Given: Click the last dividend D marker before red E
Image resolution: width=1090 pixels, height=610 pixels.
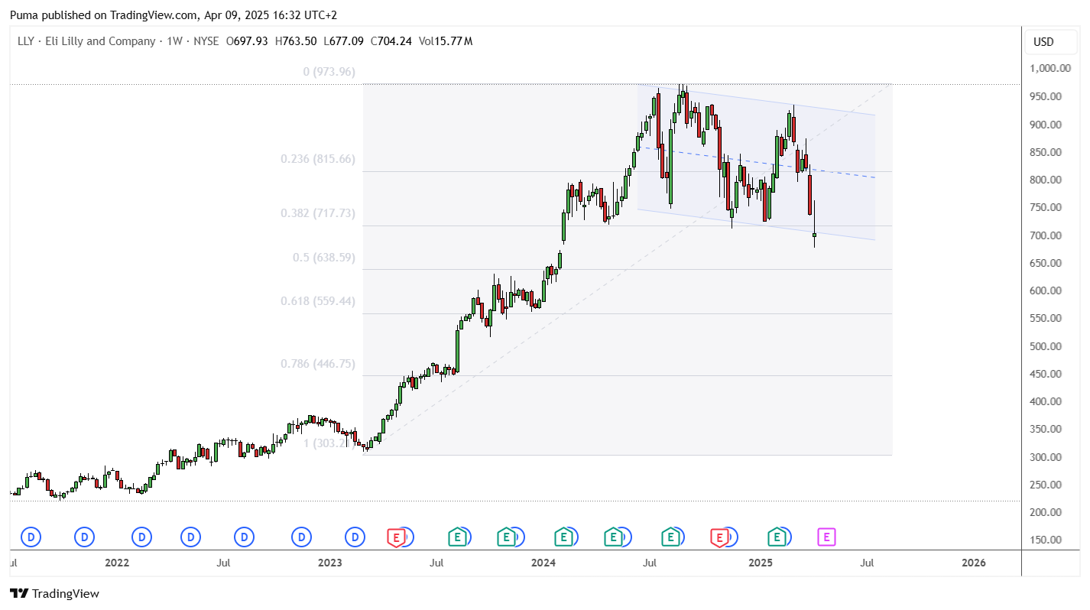Looking at the screenshot, I should point(355,537).
